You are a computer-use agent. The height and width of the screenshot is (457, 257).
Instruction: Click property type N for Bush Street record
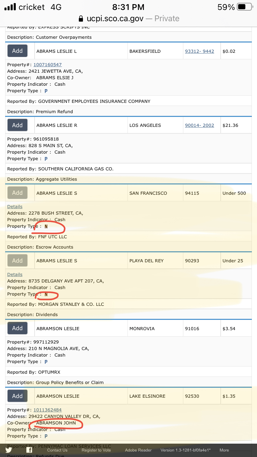tap(46, 226)
